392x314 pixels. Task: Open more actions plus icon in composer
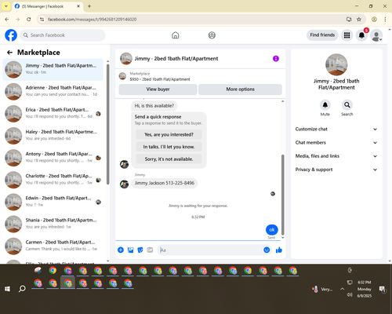(x=121, y=250)
